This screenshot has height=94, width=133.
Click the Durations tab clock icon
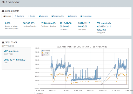click(x=16, y=16)
